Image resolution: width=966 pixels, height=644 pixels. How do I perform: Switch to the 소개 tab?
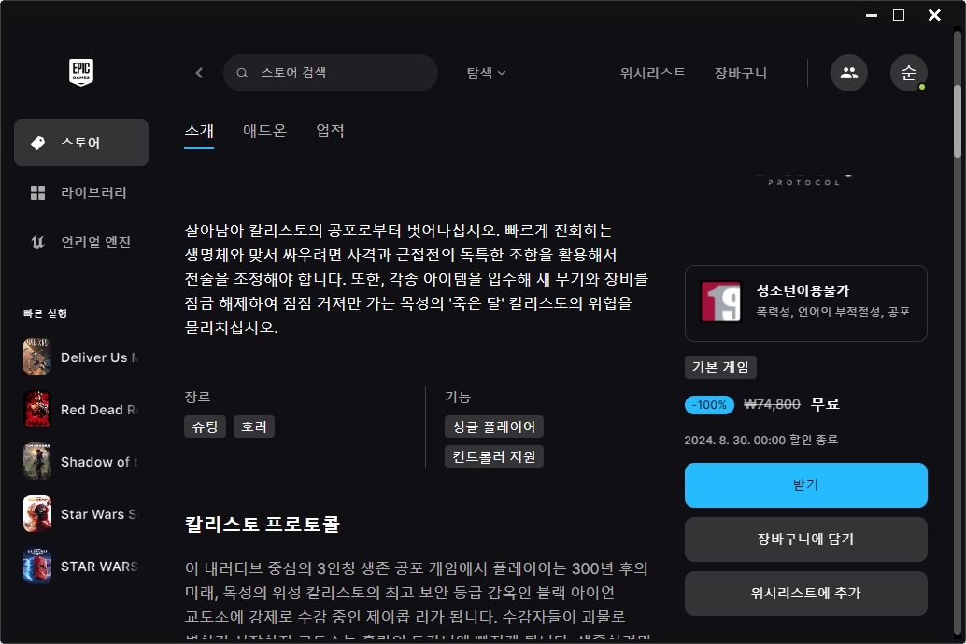click(x=199, y=131)
